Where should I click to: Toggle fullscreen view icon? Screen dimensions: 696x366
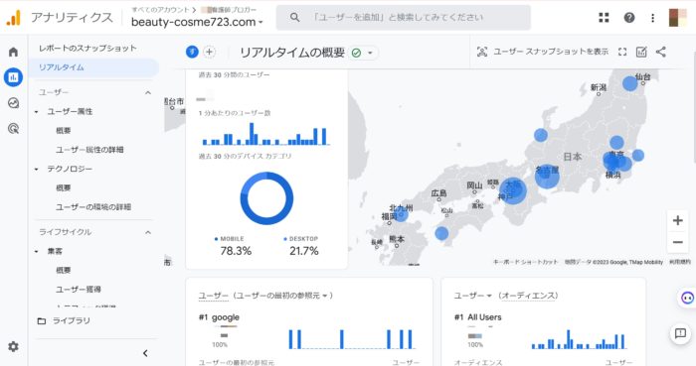(622, 52)
